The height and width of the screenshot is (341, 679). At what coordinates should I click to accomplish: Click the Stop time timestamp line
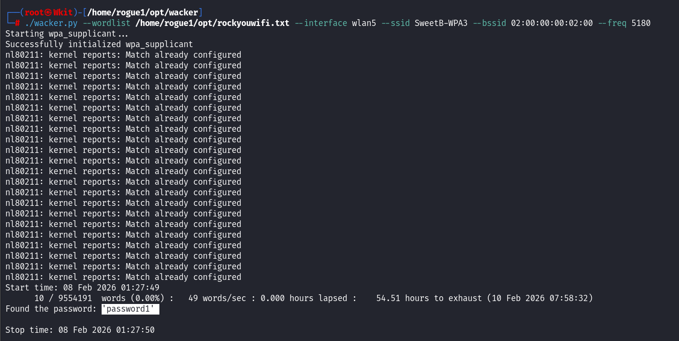point(79,330)
